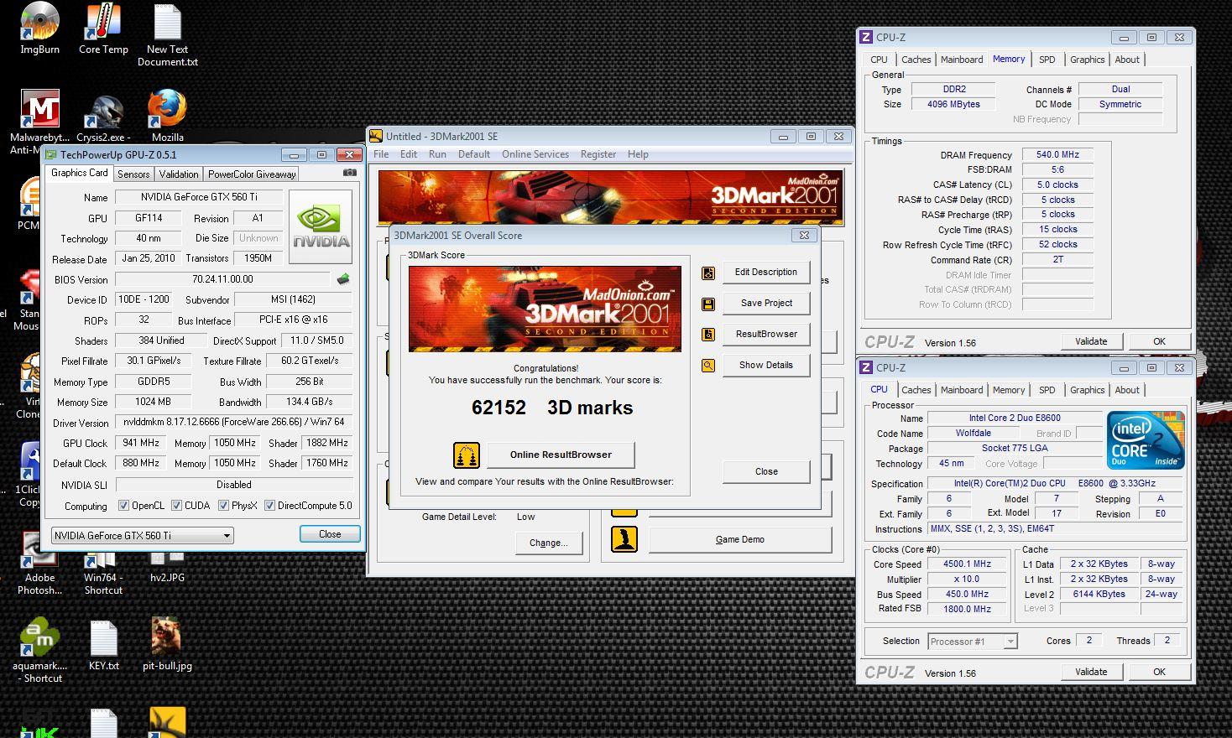Click the BIOS Version field 70.24.11.00.00
Image resolution: width=1232 pixels, height=738 pixels.
pos(222,279)
